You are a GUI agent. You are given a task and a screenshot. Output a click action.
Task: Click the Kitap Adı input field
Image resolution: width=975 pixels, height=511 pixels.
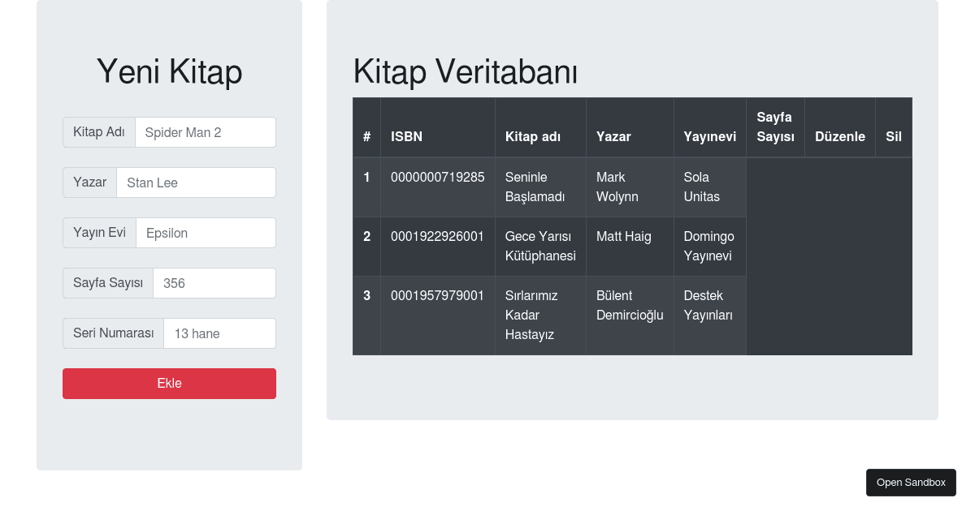coord(205,132)
